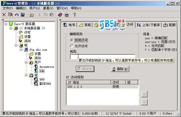Click the 删除(R) button
Image resolution: width=181 pixels, height=117 pixels.
pyautogui.click(x=120, y=69)
